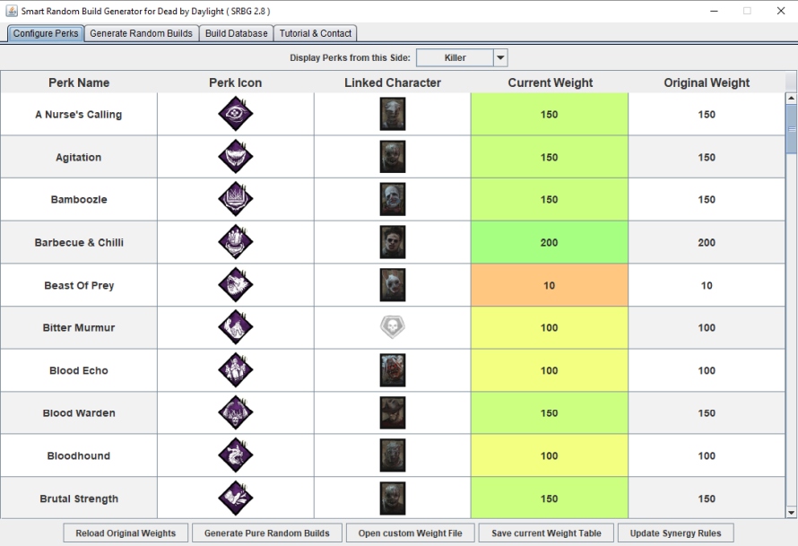Click the Save current Weight Table button
This screenshot has width=798, height=546.
click(546, 533)
